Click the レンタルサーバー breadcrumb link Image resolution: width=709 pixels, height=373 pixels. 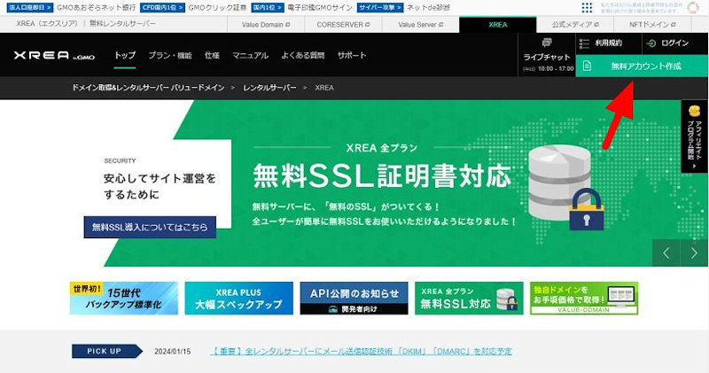tap(271, 88)
